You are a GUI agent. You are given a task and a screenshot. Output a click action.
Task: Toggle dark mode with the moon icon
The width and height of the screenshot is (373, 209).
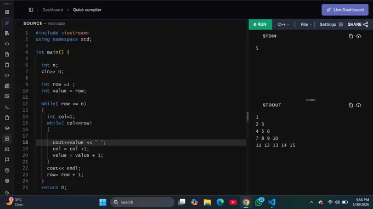[7, 193]
